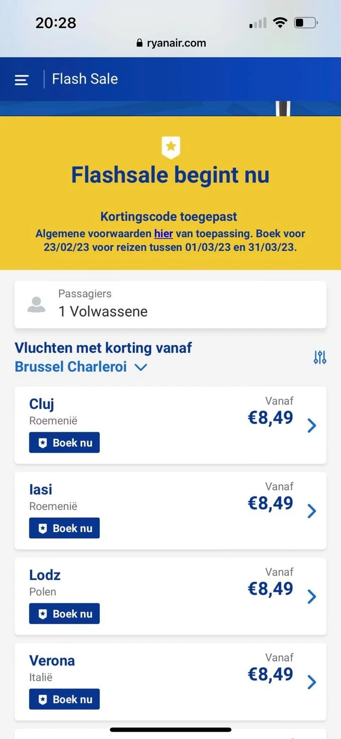Expand the Brussel Charleroi departure airport dropdown
The width and height of the screenshot is (341, 739).
click(x=140, y=367)
